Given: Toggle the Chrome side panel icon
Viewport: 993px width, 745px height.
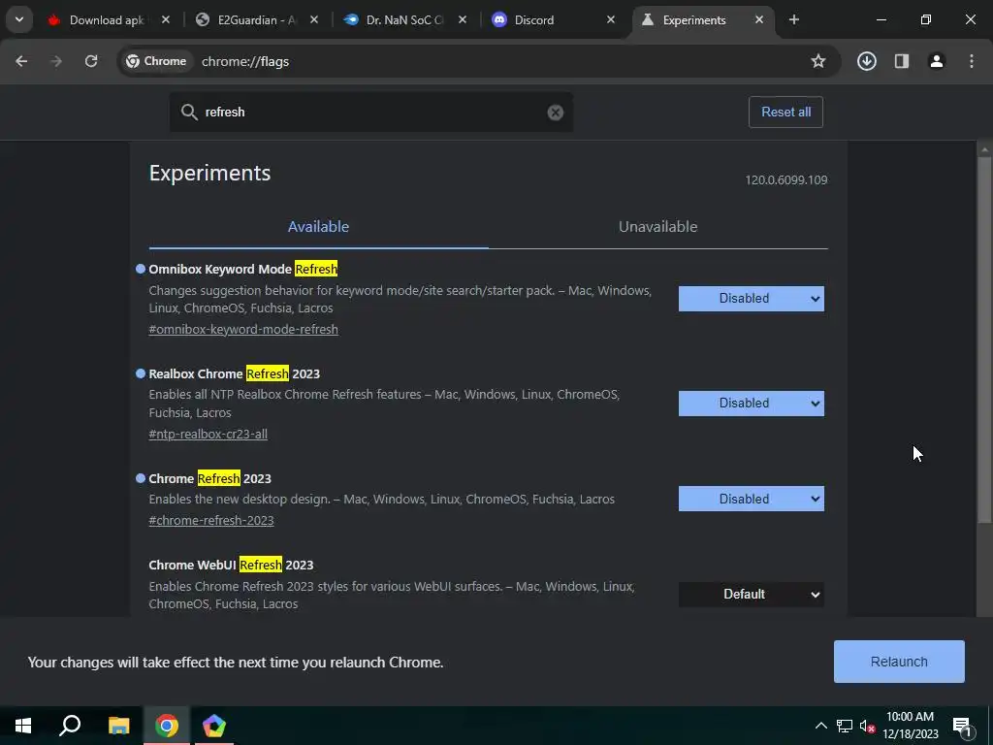Looking at the screenshot, I should point(902,61).
